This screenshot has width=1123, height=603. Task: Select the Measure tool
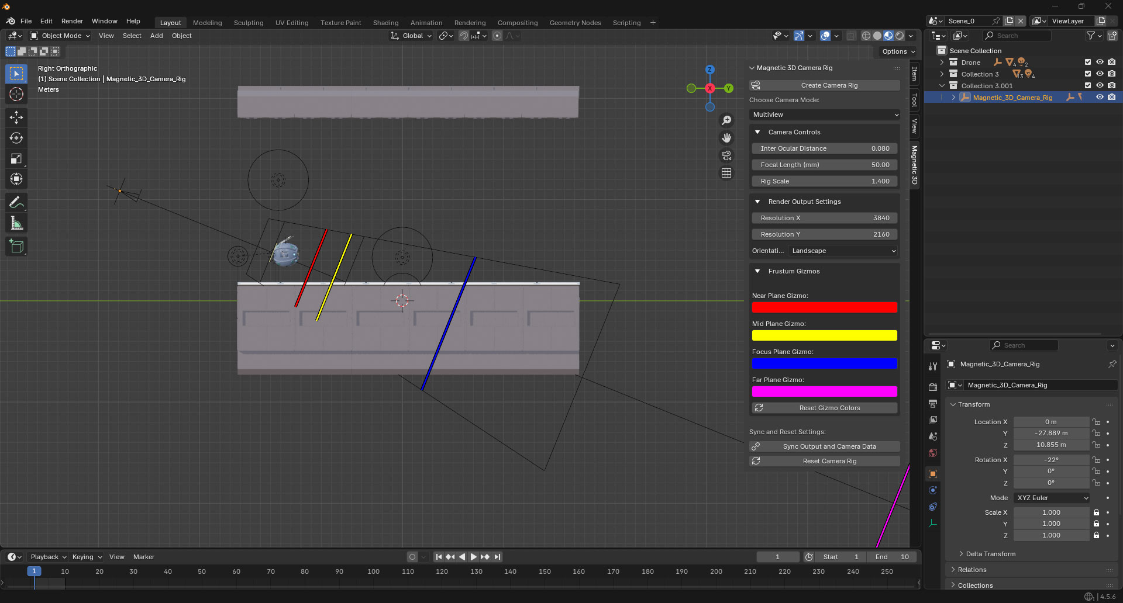tap(16, 223)
